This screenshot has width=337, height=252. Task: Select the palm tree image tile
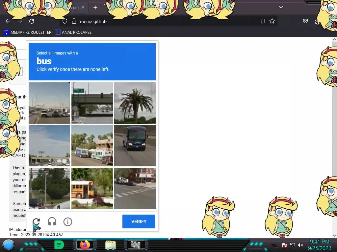pyautogui.click(x=135, y=103)
